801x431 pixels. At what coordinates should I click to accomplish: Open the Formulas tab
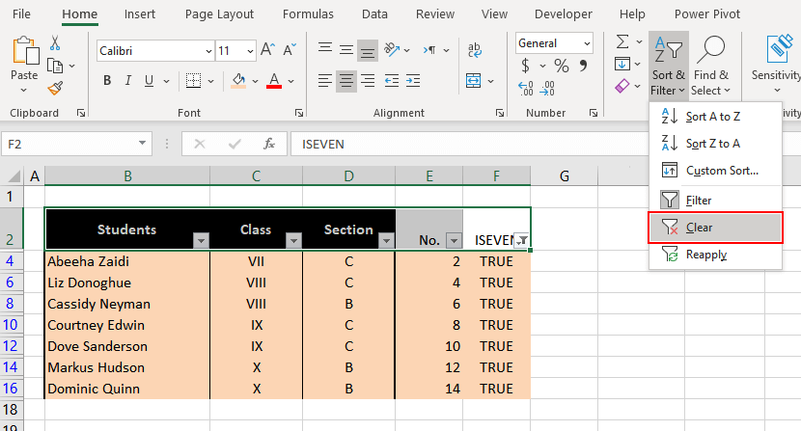pos(308,14)
